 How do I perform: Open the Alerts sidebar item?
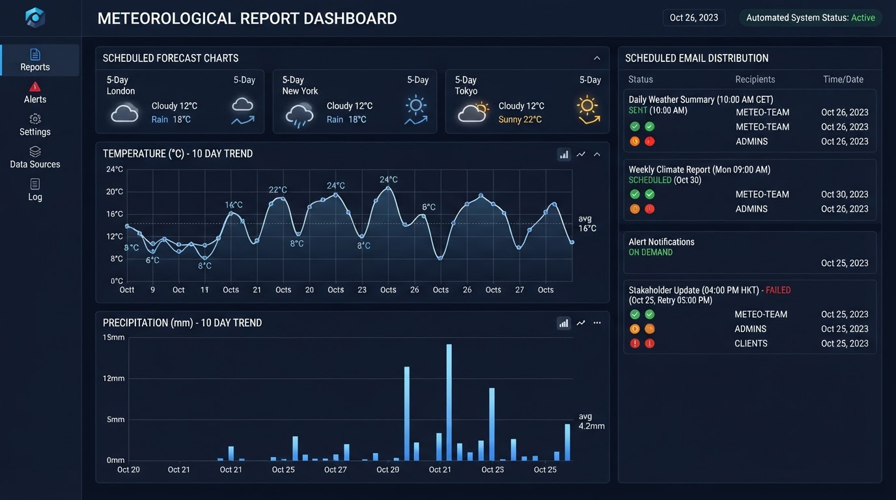tap(35, 92)
